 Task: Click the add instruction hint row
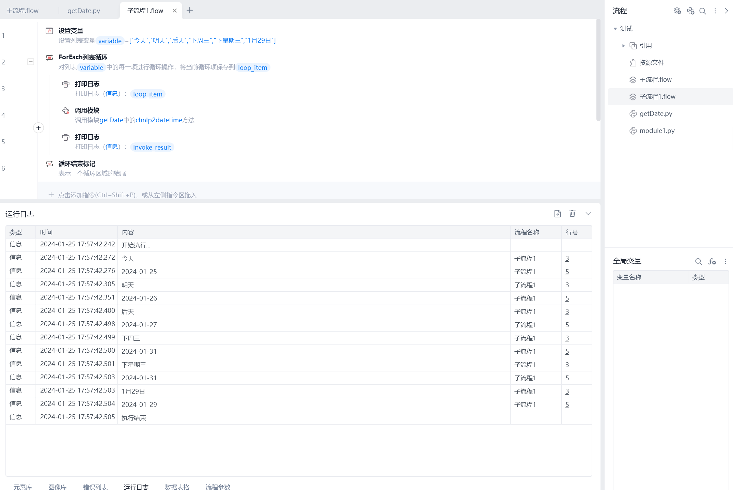coord(127,195)
